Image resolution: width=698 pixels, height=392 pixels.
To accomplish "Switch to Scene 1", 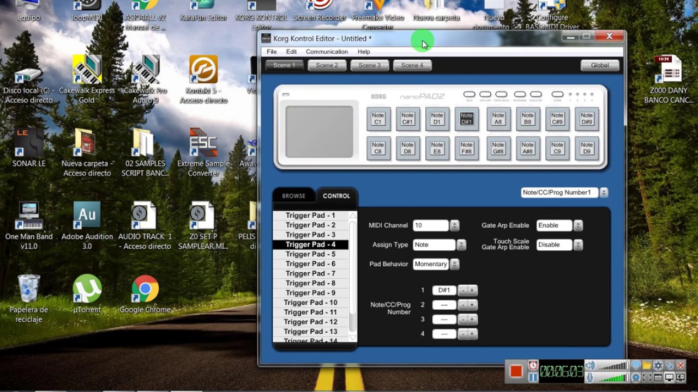I will pos(284,65).
